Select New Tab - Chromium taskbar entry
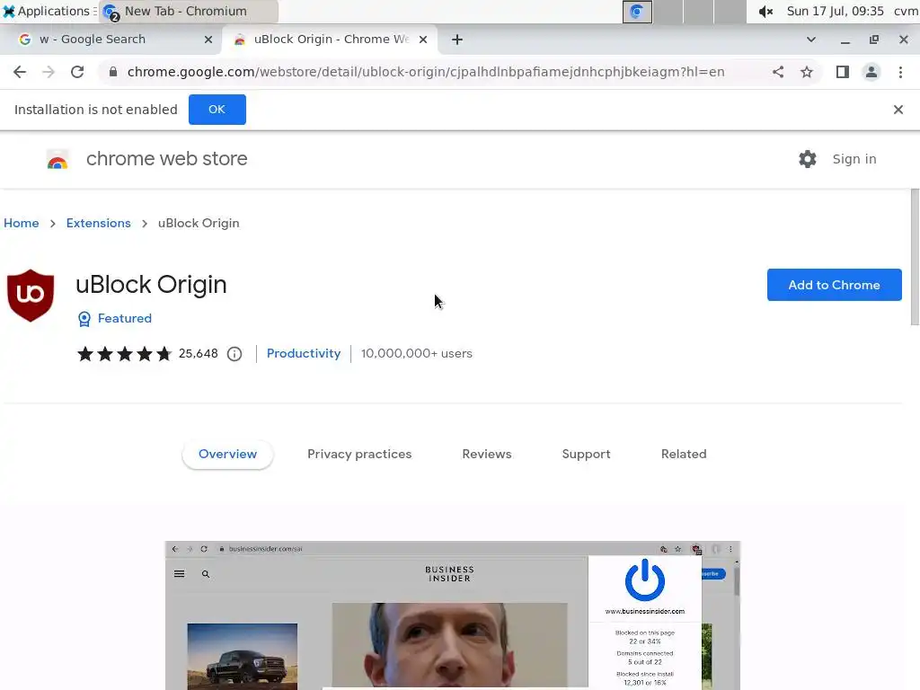The height and width of the screenshot is (690, 920). 188,11
